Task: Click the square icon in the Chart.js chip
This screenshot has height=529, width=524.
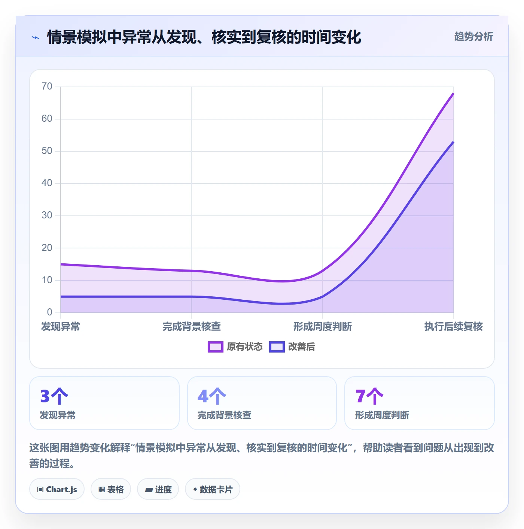Action: [x=40, y=489]
